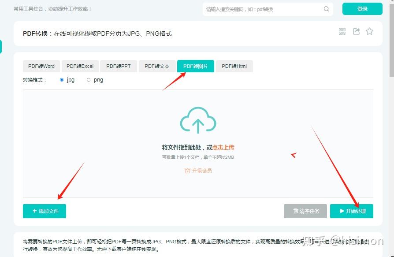Switch to PDF转Html tab
The image size is (394, 257).
234,66
